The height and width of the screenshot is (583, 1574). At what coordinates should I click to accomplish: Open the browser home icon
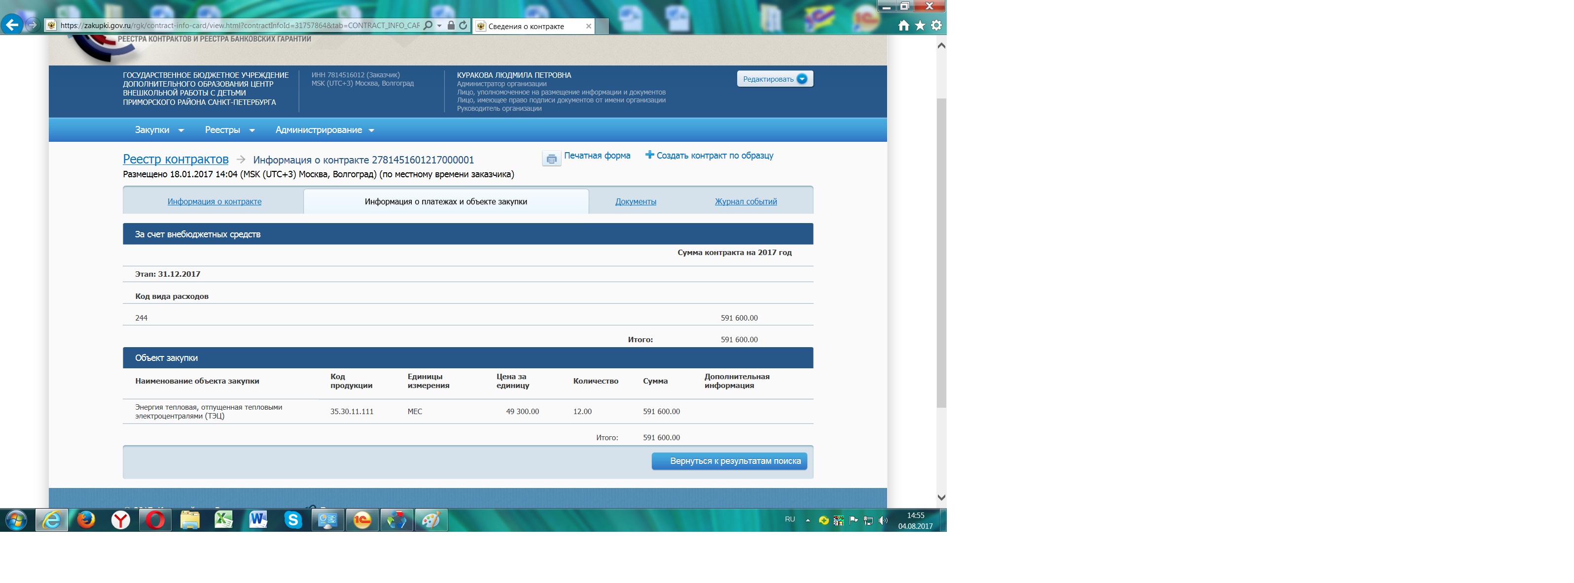[904, 26]
